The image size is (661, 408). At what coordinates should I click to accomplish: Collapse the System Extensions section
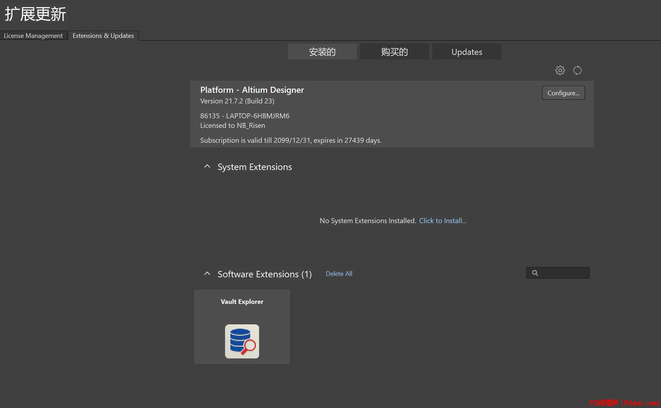pos(207,166)
